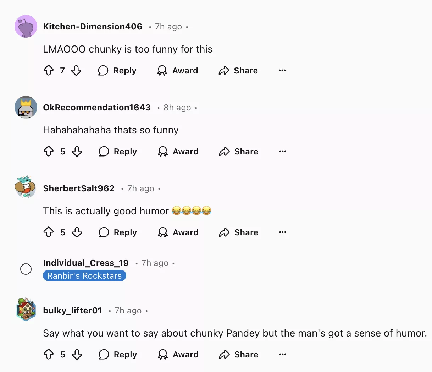Downvote SherbertSalt962's comment
Viewport: 432px width, 372px height.
click(x=77, y=232)
